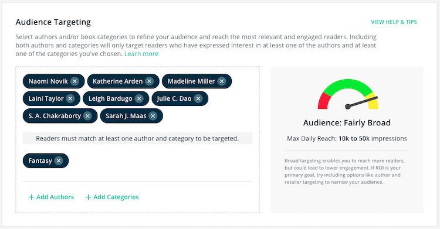
Task: Open Add Categories option
Action: 112,197
